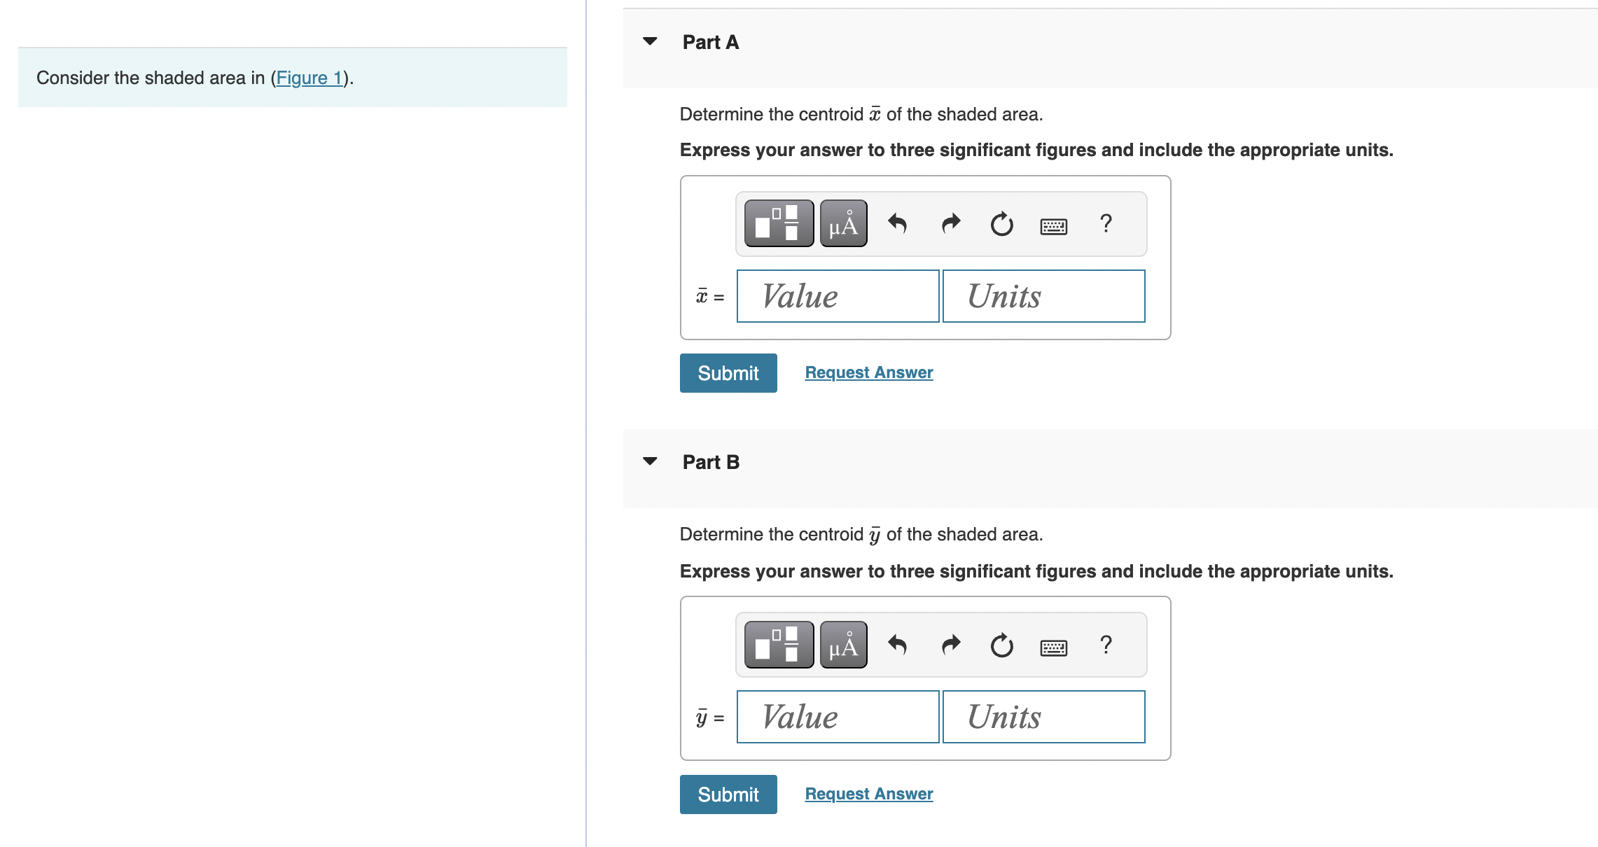Image resolution: width=1598 pixels, height=847 pixels.
Task: Open symbols µÅ button in Part A
Action: [843, 224]
